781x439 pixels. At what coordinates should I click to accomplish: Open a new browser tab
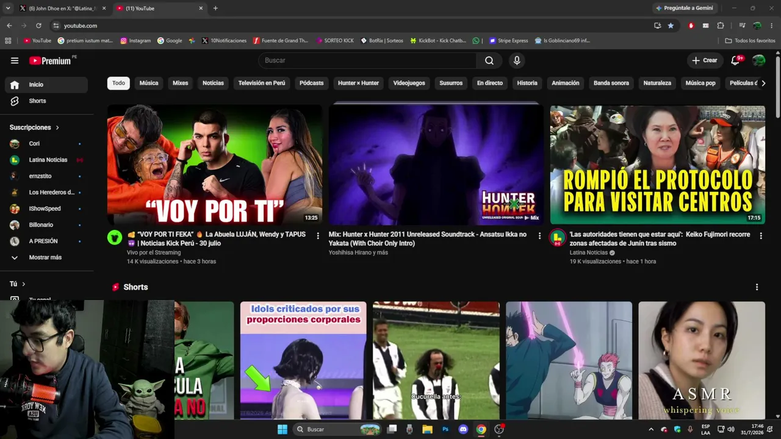[x=215, y=9]
